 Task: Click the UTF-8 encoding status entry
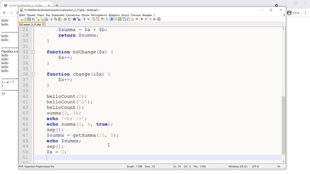(x=255, y=166)
